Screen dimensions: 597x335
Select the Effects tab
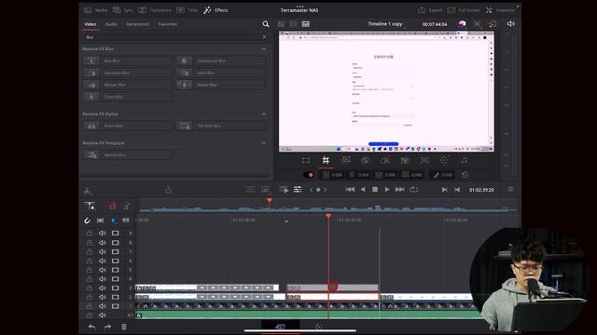[215, 10]
